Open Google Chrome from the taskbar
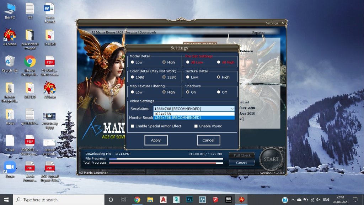Viewport: 364px width, 205px height. [137, 200]
